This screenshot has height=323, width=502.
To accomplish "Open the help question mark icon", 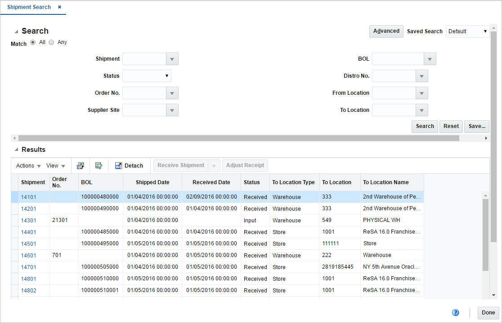I will click(x=455, y=312).
